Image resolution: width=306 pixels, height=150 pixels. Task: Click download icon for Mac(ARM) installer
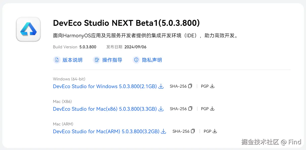coord(164,131)
